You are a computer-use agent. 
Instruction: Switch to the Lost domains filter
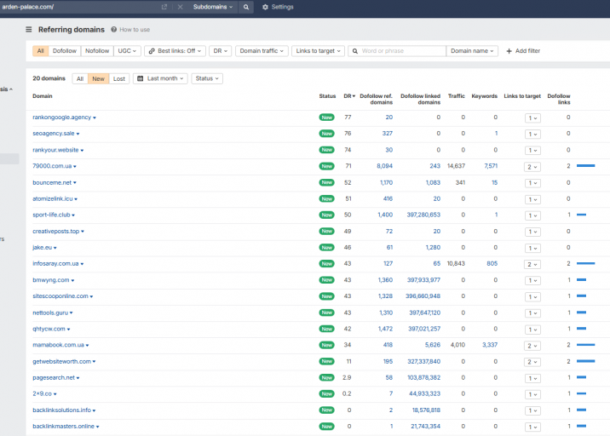point(119,78)
